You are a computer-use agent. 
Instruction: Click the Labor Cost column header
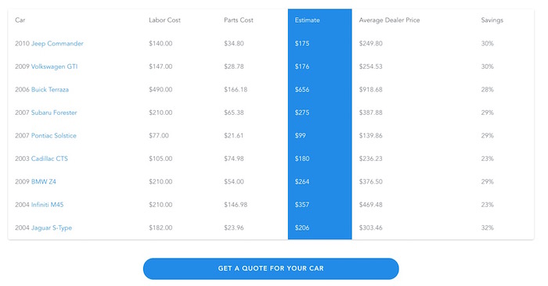coord(164,20)
